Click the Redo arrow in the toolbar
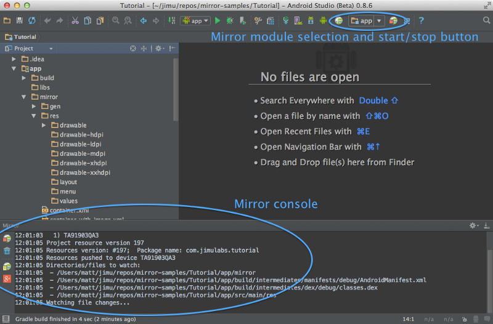Screen dimensions: 493x324 coord(59,21)
